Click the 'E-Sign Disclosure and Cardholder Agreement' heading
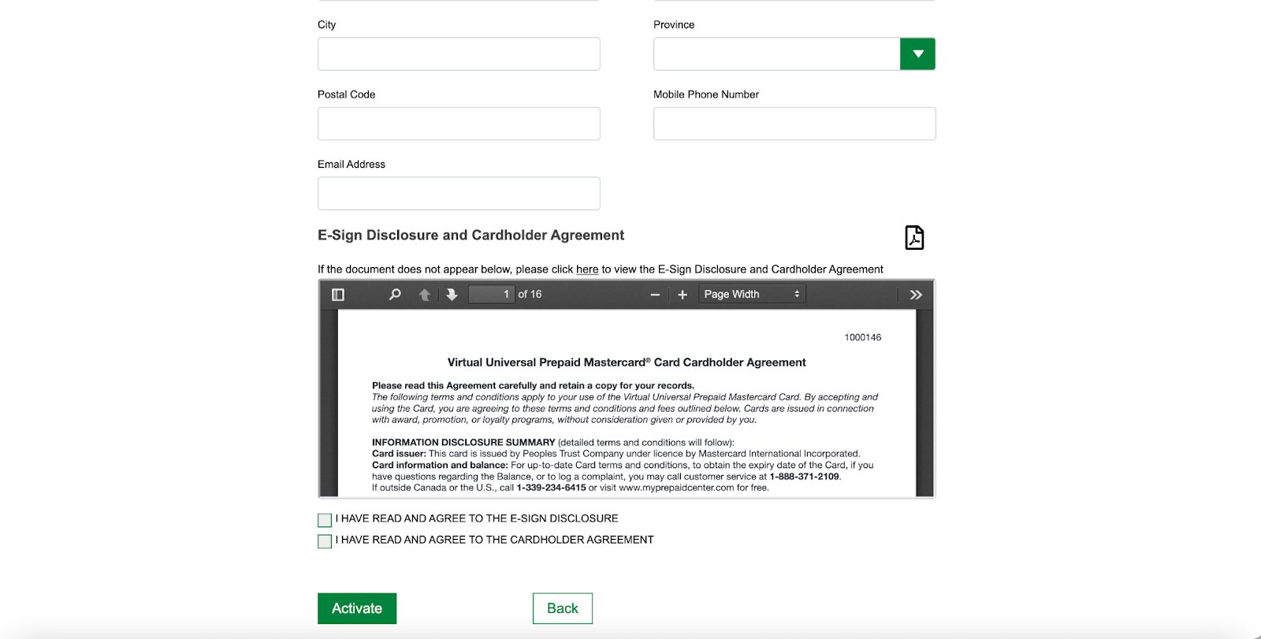Screen dimensions: 1261x639 pos(471,236)
